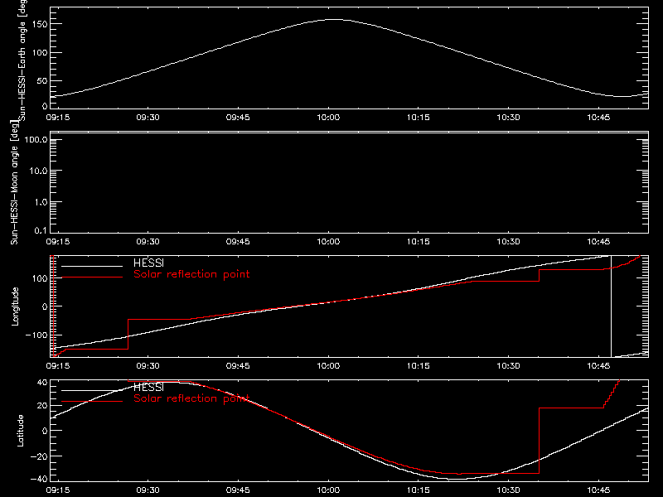Click the 50 tick on Earth angle plot
This screenshot has height=497, width=663.
(42, 80)
